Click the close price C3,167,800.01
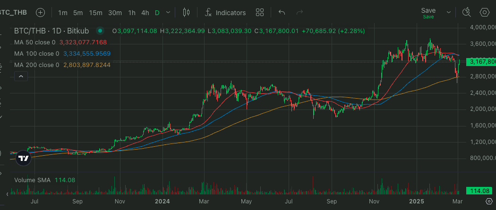496x210 pixels. tap(277, 31)
